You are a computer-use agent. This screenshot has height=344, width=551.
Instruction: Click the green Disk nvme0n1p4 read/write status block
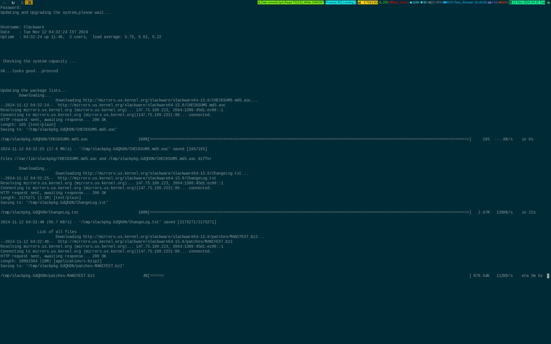pos(291,2)
